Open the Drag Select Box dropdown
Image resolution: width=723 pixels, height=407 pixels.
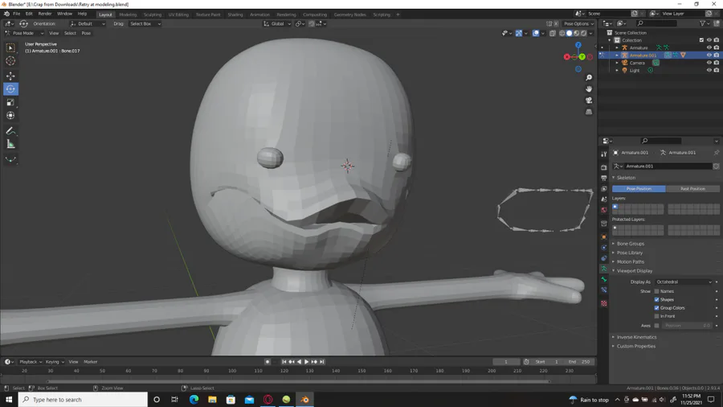[145, 23]
